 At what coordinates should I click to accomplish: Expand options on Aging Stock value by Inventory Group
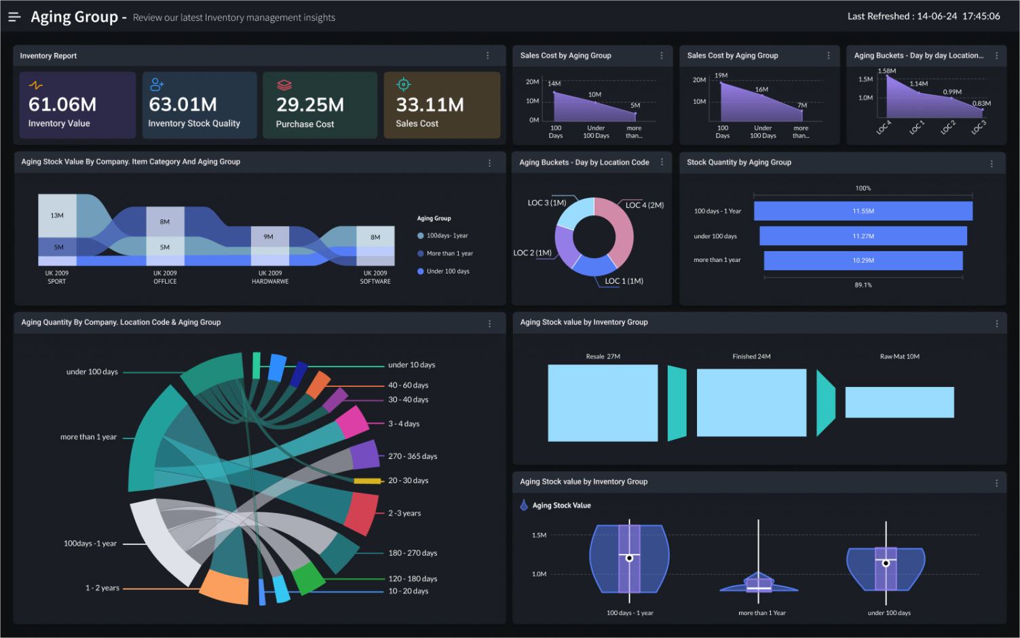pyautogui.click(x=996, y=323)
